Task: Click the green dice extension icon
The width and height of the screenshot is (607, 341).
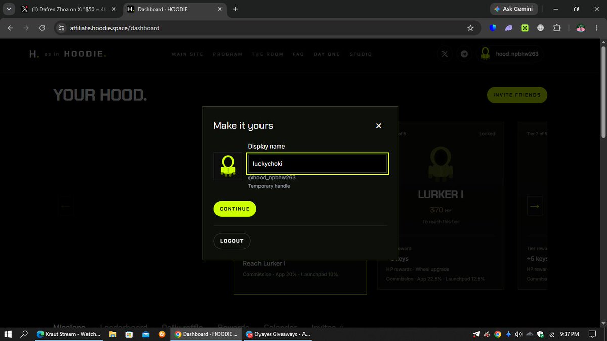Action: (x=525, y=28)
